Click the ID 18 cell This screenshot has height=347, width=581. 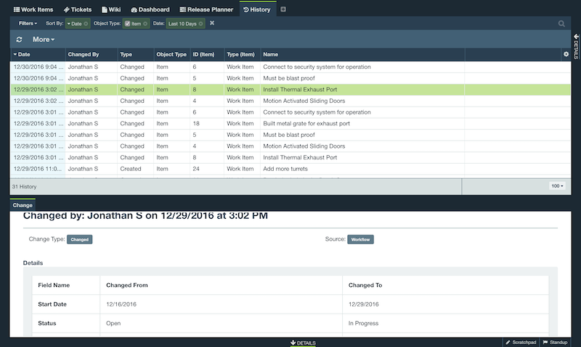tap(207, 123)
